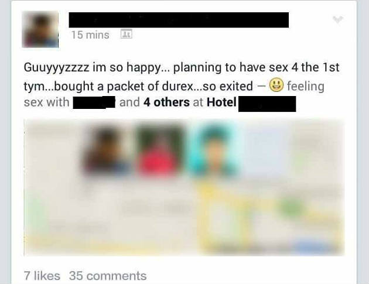
Task: View the "7 likes" list
Action: point(42,276)
